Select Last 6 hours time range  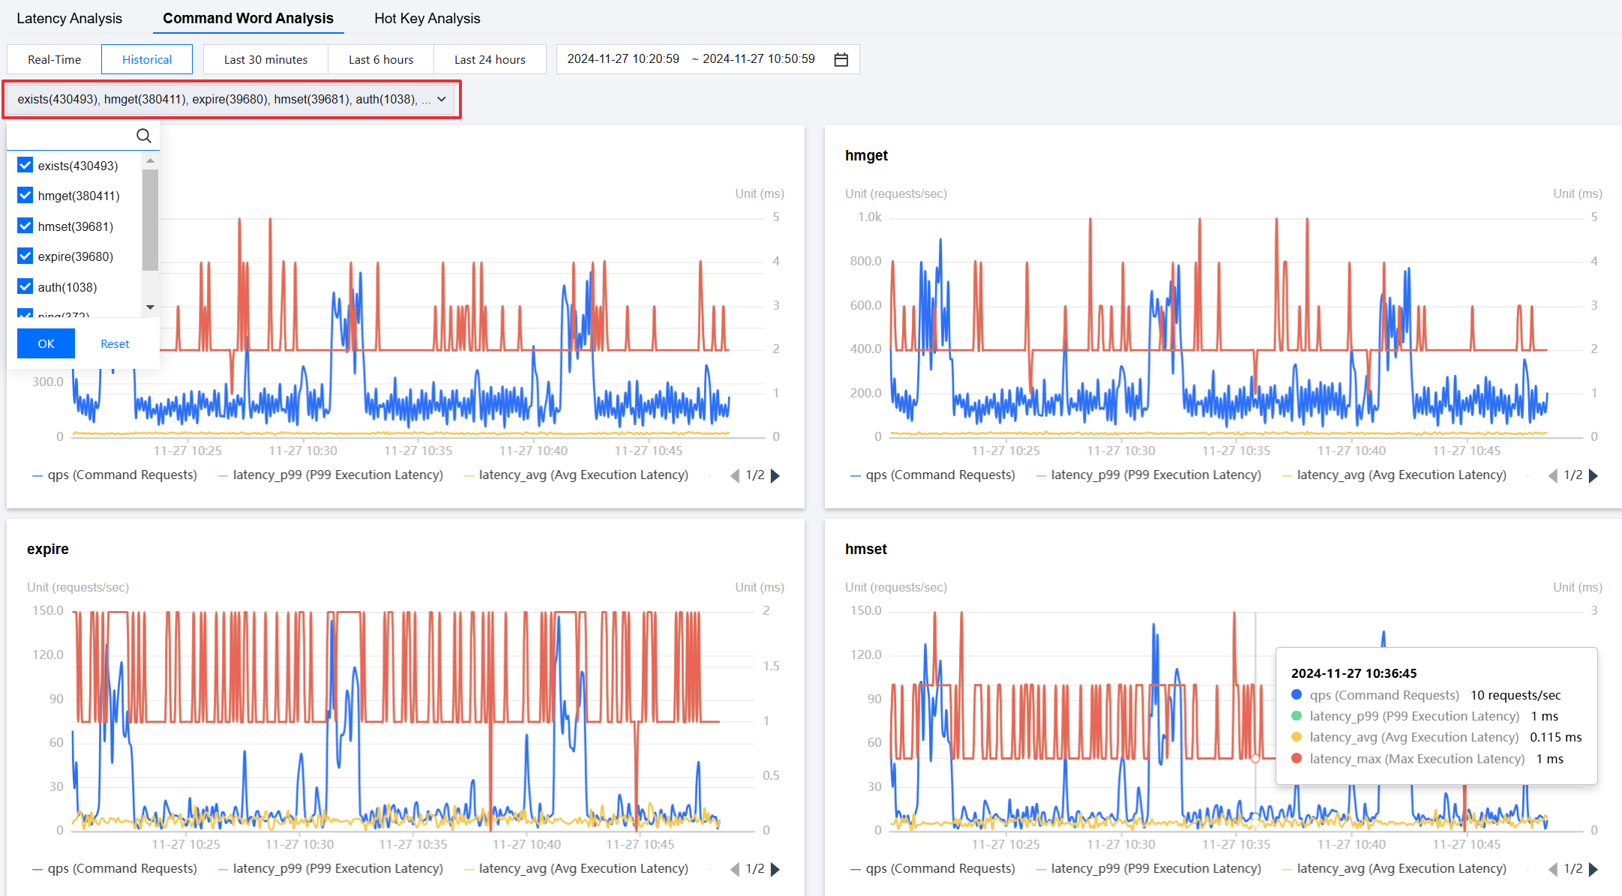(x=380, y=59)
